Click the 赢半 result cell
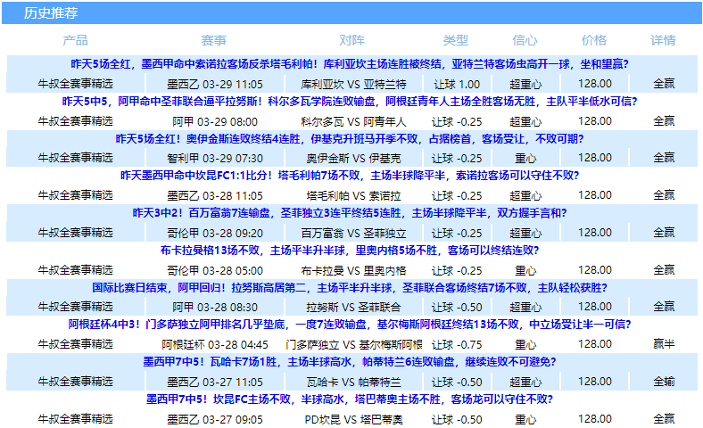 click(664, 344)
